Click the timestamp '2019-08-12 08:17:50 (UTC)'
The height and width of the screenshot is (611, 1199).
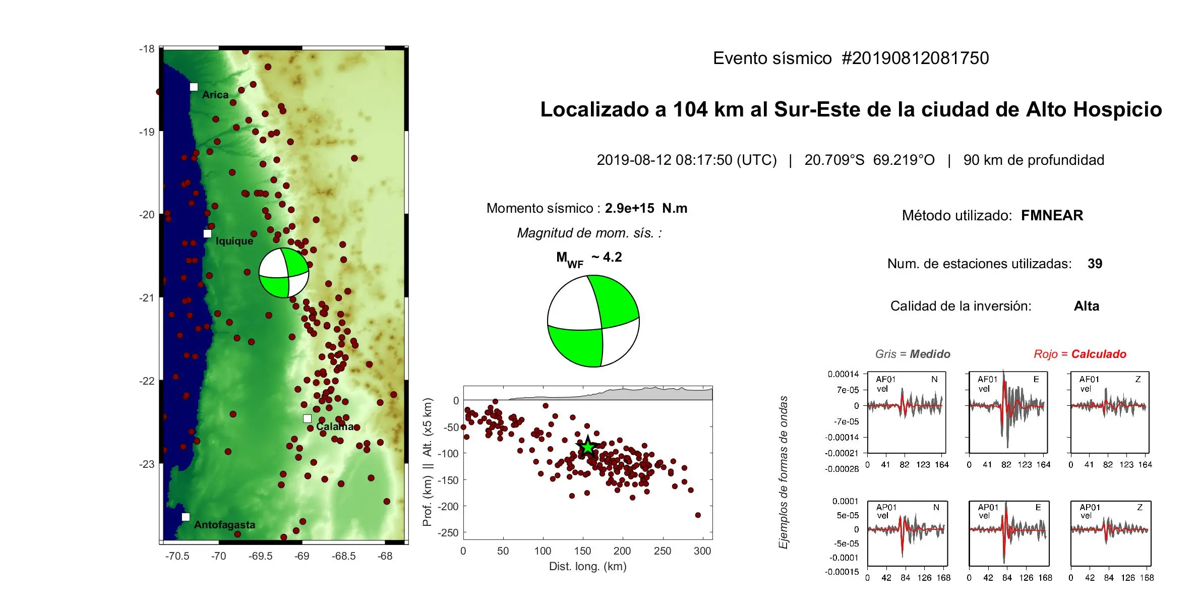click(687, 160)
